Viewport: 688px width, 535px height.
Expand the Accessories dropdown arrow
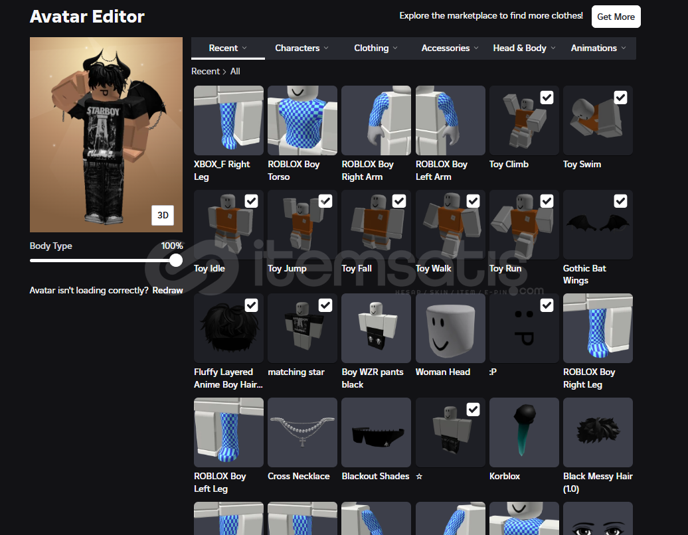point(476,48)
